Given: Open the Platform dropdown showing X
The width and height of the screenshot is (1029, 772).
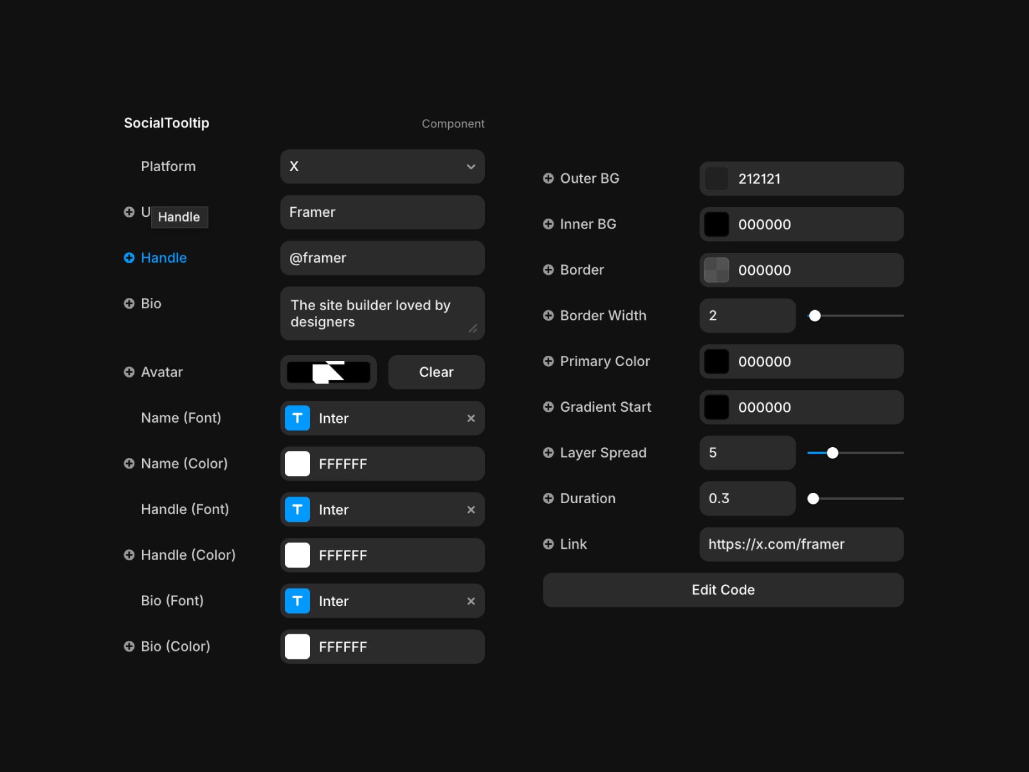Looking at the screenshot, I should [x=382, y=167].
